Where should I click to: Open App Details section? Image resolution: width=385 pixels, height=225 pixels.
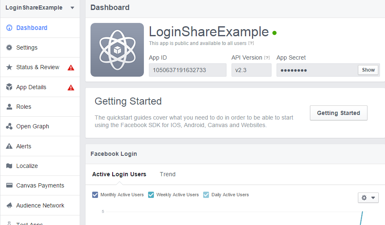click(40, 87)
